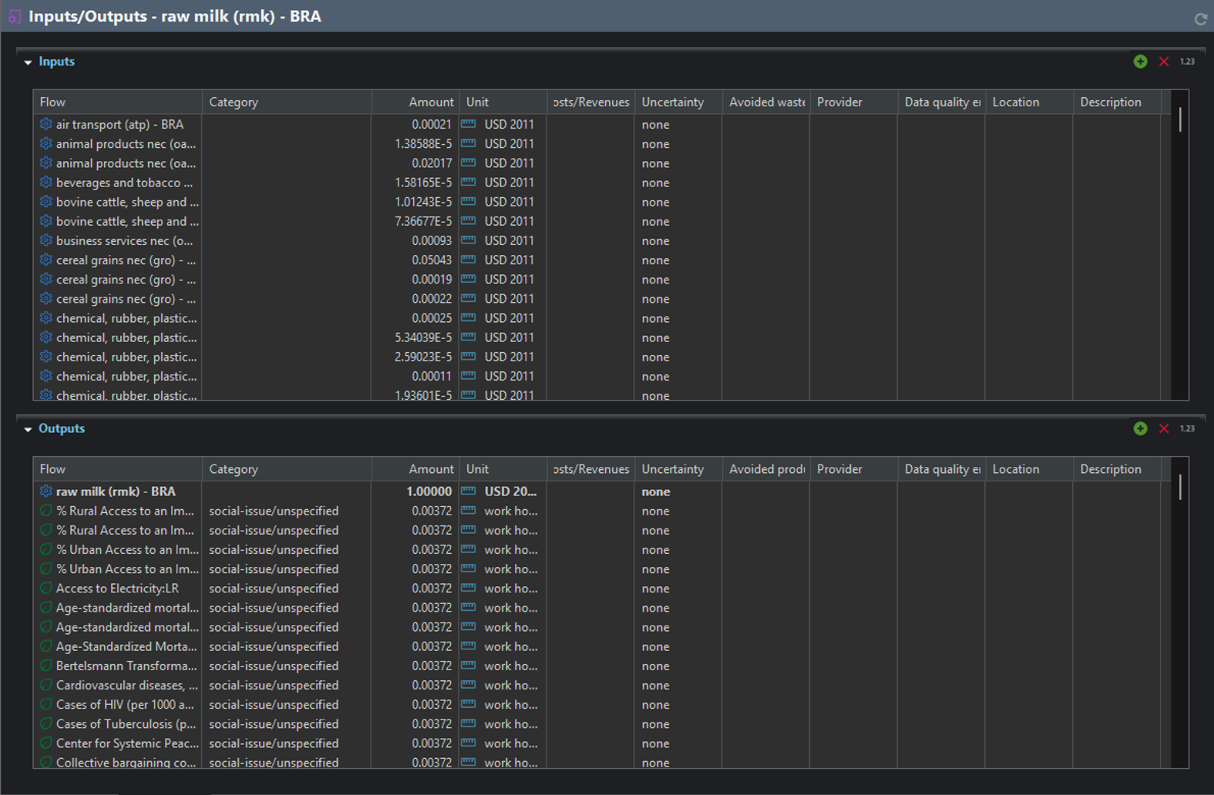Collapse the Inputs section
Viewport: 1214px width, 795px height.
point(28,62)
